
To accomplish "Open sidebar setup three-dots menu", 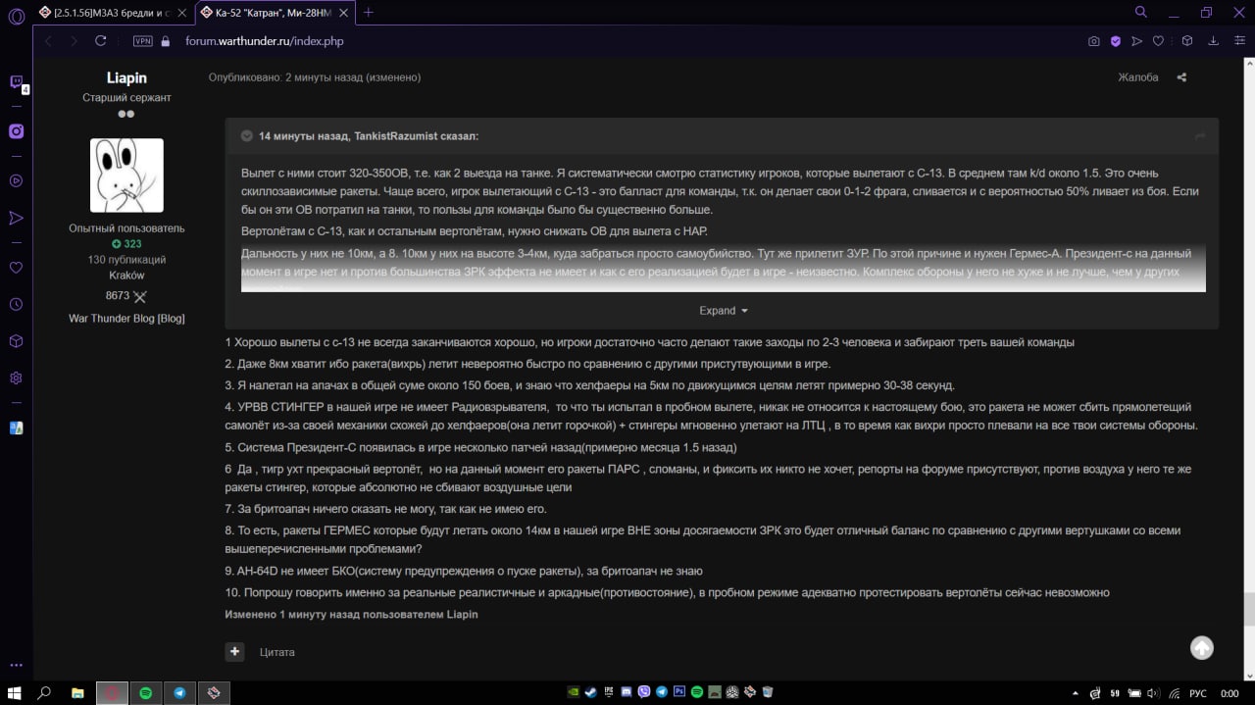I will (x=16, y=666).
